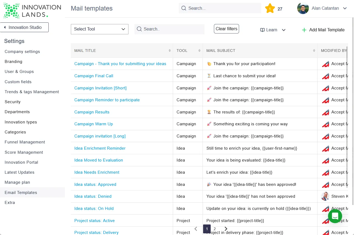Sort by Mail Subject column arrows
This screenshot has height=235, width=354.
click(314, 51)
